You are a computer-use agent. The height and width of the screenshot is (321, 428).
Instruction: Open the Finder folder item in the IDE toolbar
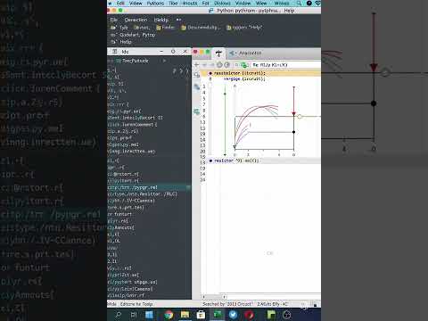(x=166, y=28)
